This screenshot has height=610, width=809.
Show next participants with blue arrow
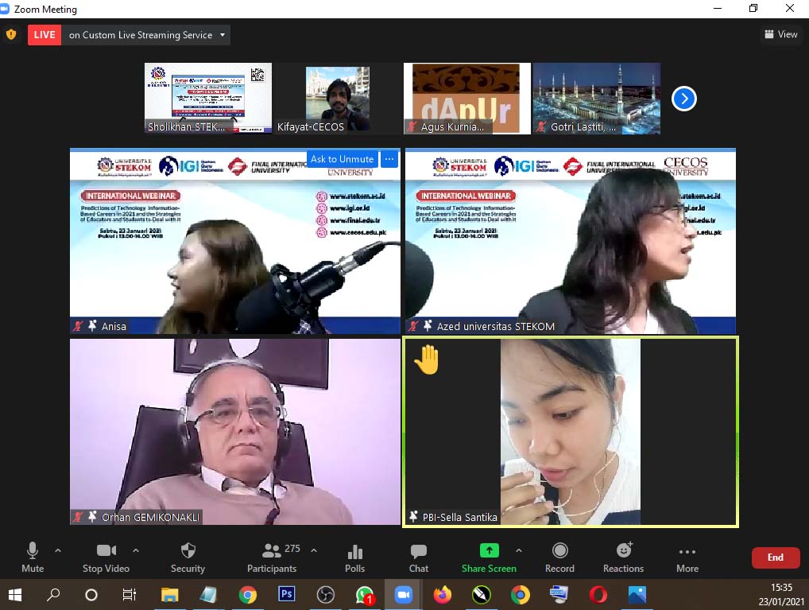click(x=684, y=99)
